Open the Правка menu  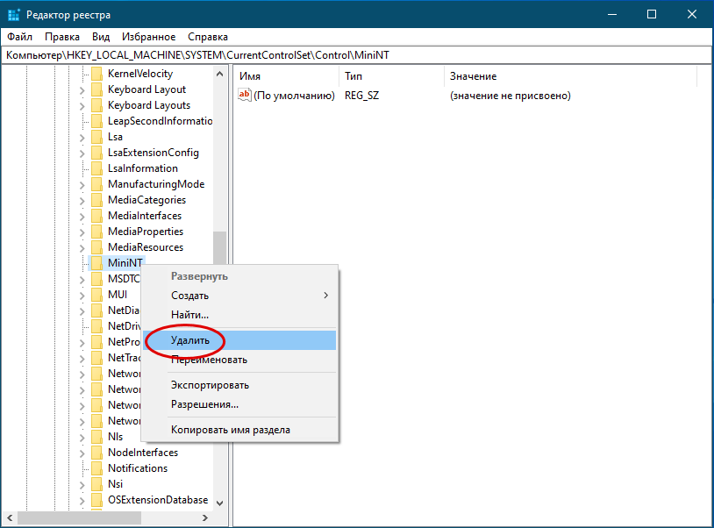pos(62,37)
